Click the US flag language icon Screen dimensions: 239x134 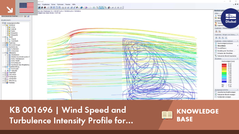click(26, 8)
